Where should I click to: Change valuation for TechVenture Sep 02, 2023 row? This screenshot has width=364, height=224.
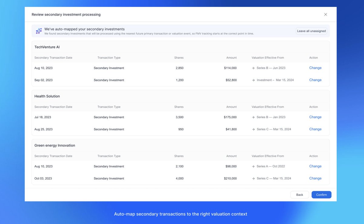coord(315,80)
